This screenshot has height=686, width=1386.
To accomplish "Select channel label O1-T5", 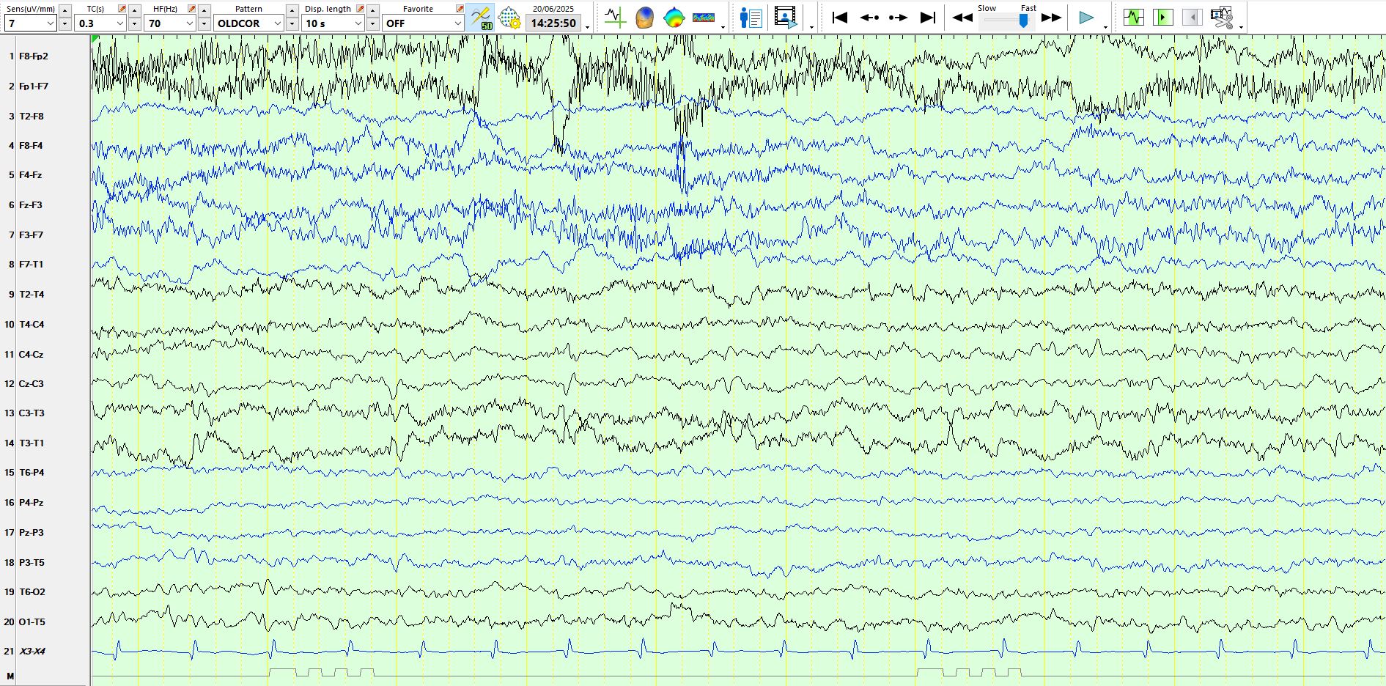I will [32, 622].
